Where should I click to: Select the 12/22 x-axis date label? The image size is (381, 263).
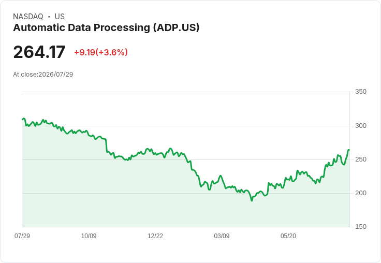[155, 236]
